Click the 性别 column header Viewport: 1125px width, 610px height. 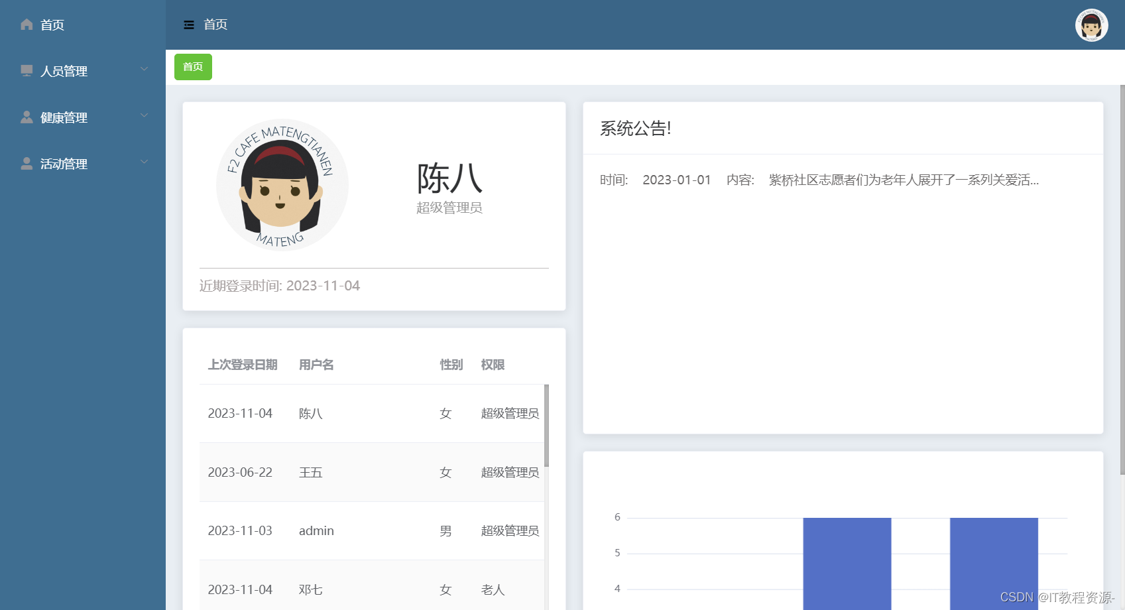pos(451,365)
